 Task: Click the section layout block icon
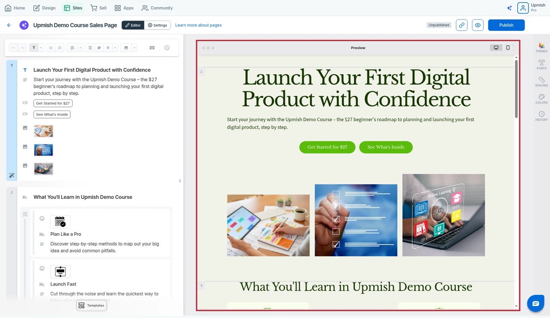coord(72,48)
